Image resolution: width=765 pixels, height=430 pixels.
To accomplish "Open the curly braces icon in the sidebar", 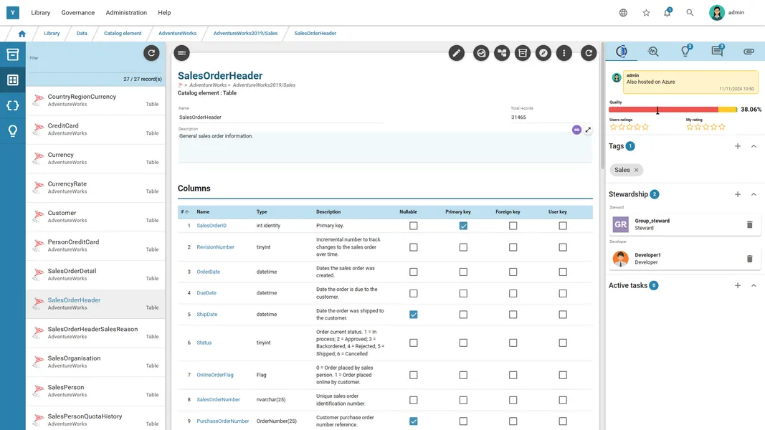I will [x=13, y=105].
